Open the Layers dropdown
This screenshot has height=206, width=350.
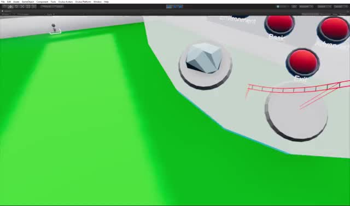[x=324, y=7]
